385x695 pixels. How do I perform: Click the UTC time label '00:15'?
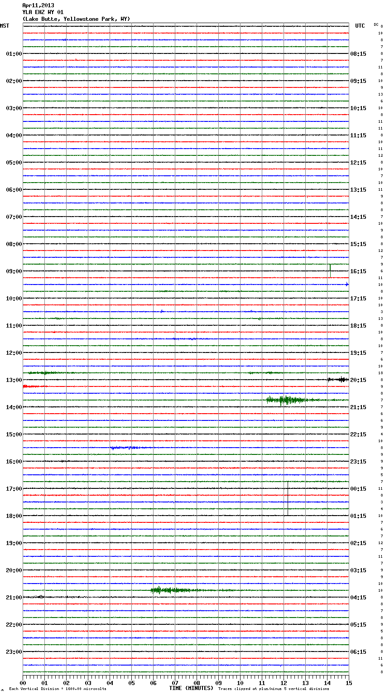pyautogui.click(x=358, y=489)
